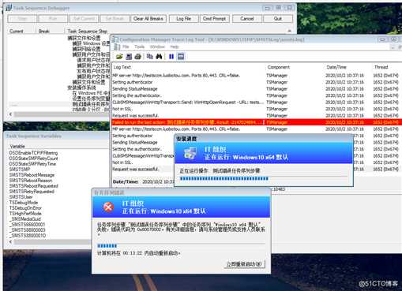Click the Task Sequence Debugger title bar icon
This screenshot has width=402, height=291.
[9, 8]
